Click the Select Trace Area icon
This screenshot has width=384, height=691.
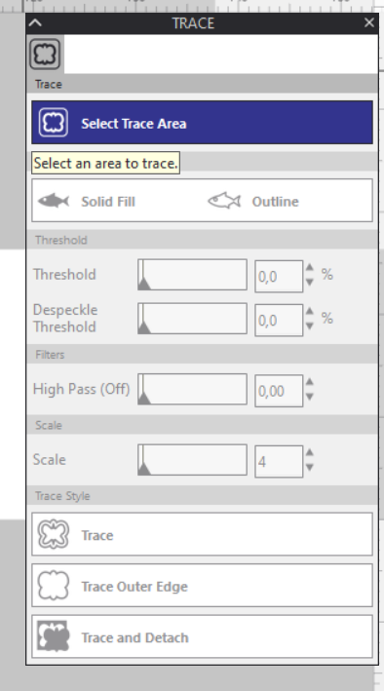[x=54, y=123]
